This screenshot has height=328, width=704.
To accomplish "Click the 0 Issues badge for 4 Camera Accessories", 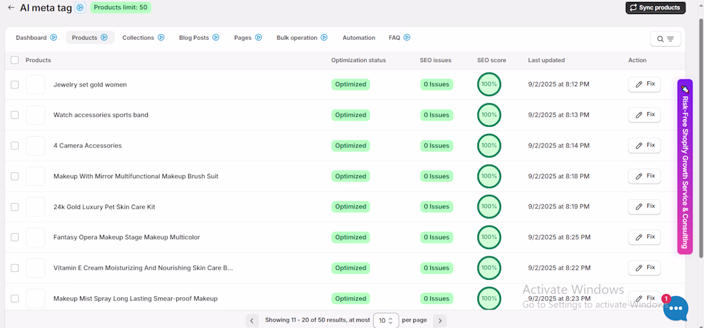I will pyautogui.click(x=437, y=145).
